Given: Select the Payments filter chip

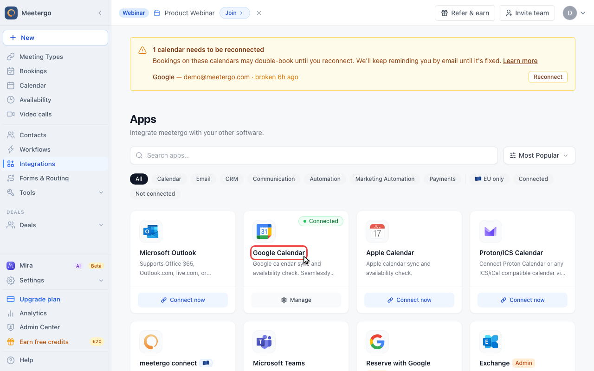Looking at the screenshot, I should point(442,179).
